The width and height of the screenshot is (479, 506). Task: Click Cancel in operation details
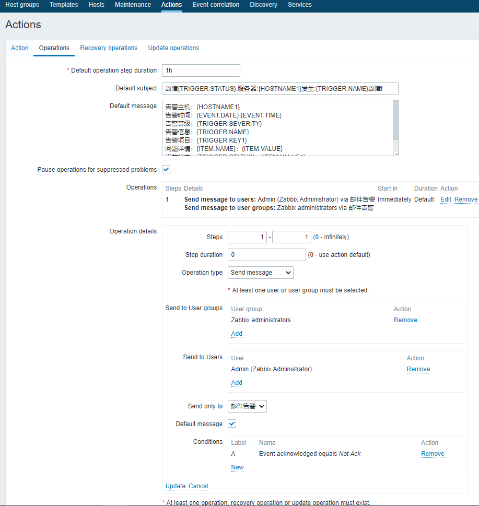[198, 486]
